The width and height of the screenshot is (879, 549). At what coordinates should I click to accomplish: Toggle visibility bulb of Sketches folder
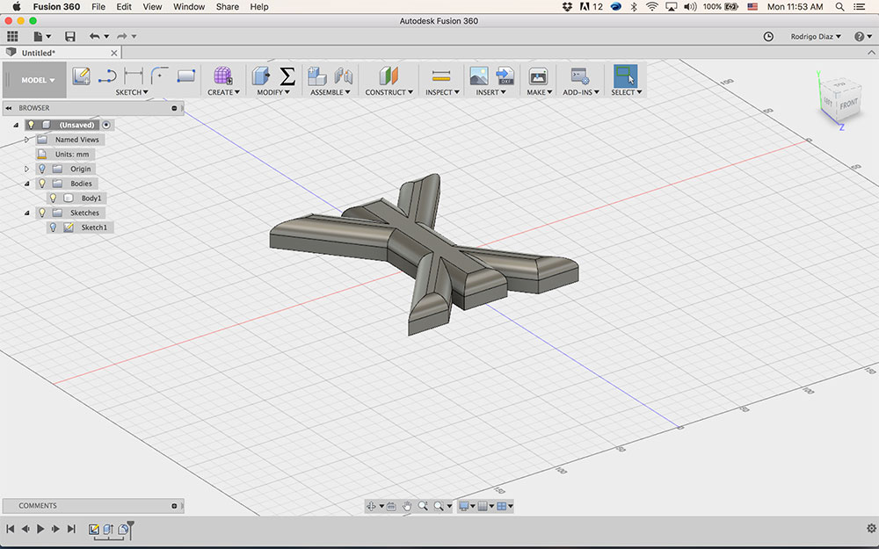click(42, 213)
